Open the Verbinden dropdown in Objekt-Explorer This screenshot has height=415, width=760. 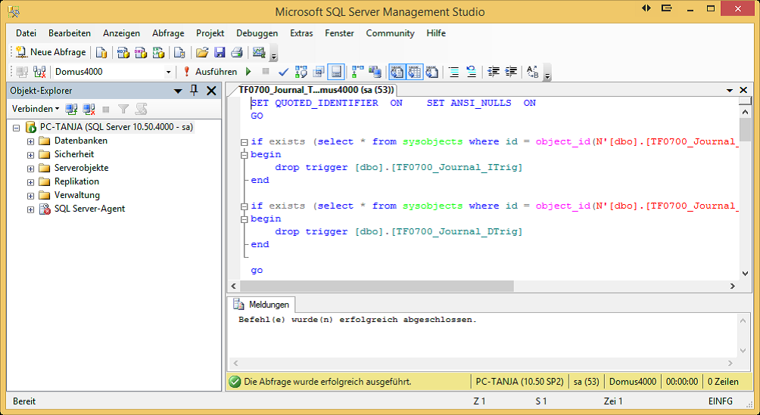(36, 109)
